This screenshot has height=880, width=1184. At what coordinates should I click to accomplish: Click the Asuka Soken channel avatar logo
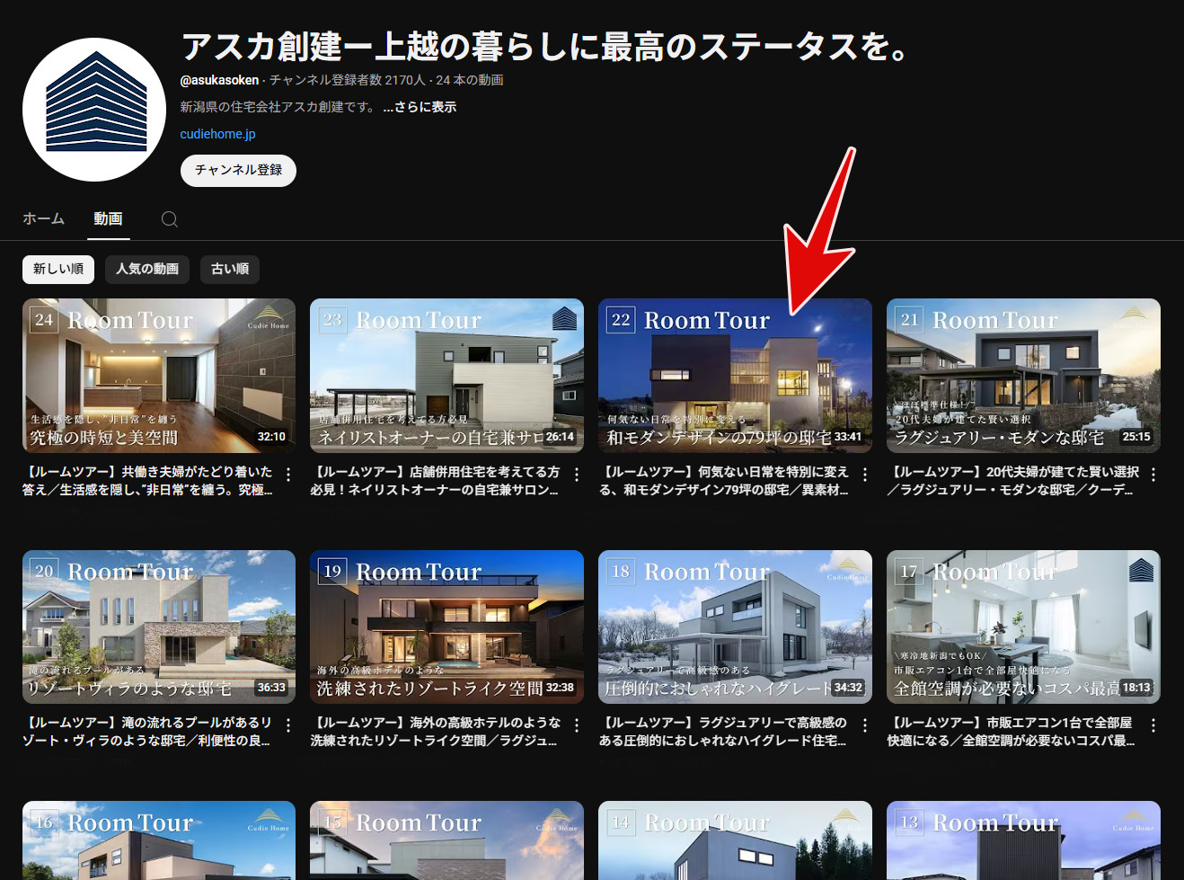94,110
